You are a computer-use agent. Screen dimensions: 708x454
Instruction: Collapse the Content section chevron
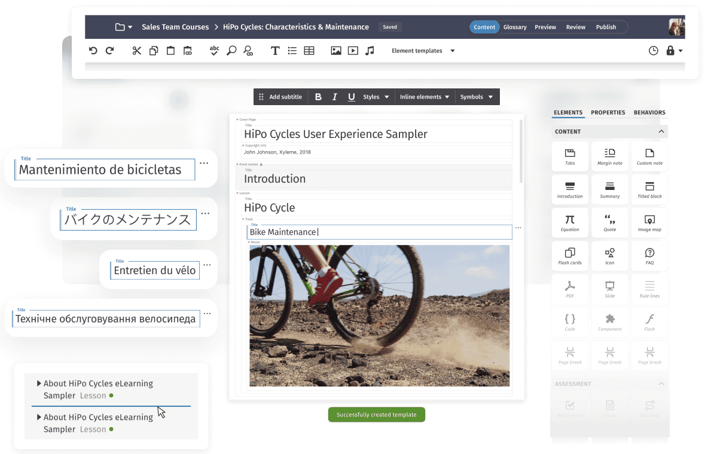point(661,131)
